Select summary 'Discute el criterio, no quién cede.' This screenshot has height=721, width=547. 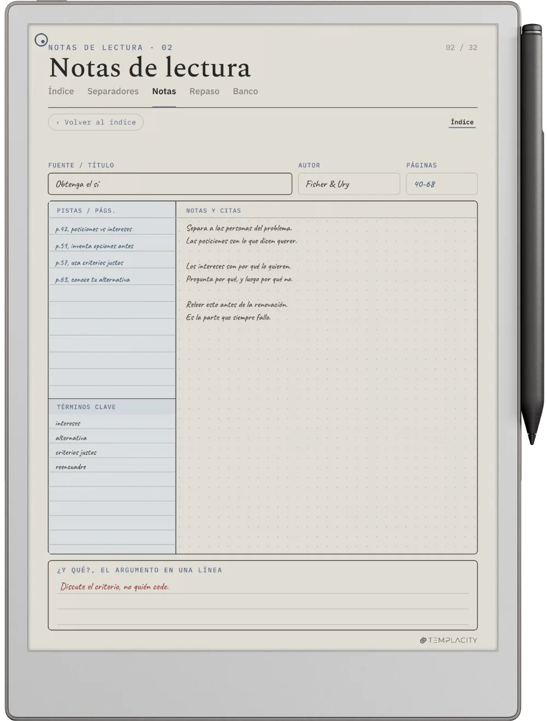click(115, 587)
